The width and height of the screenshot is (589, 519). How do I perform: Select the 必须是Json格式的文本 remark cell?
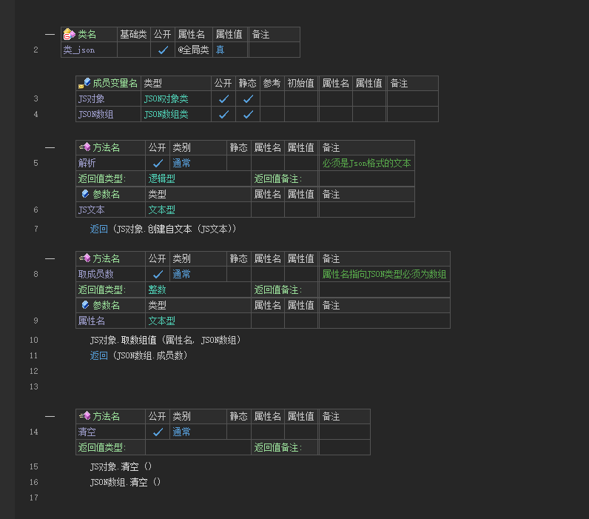(366, 163)
